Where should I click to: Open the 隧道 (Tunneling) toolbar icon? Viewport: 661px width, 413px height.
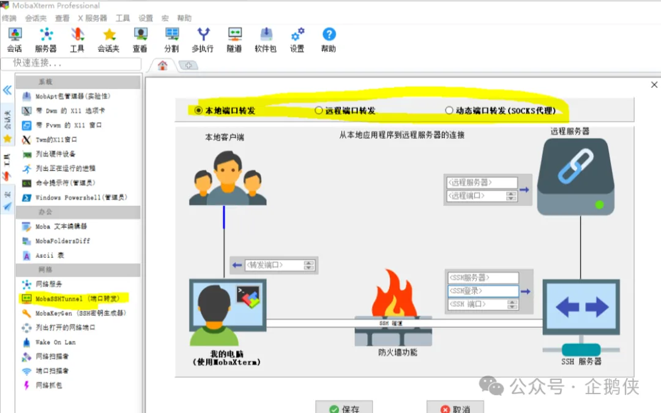click(234, 40)
